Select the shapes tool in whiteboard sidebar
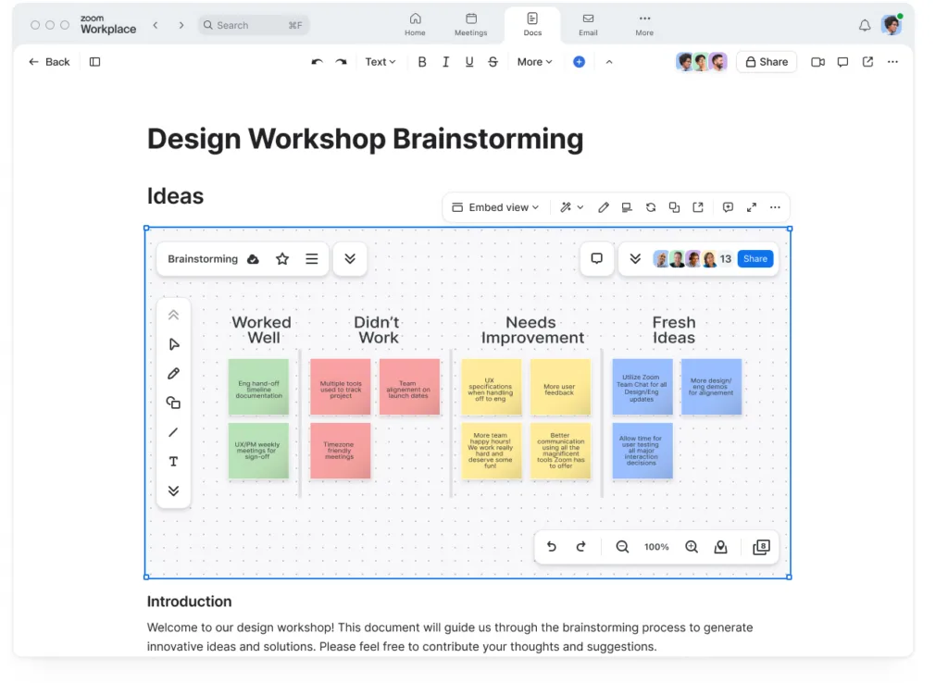Screen dimensions: 948x683 173,403
